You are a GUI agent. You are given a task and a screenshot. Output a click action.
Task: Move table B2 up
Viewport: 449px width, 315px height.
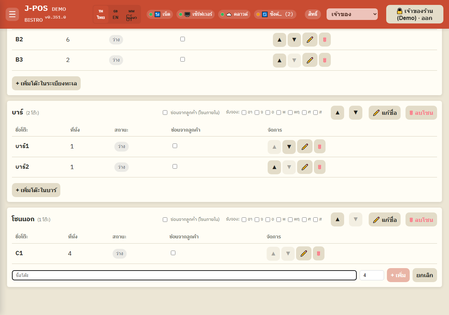coord(280,40)
